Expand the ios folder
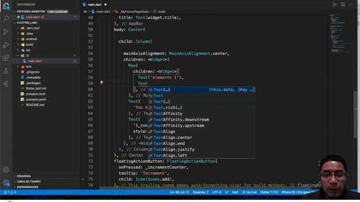 pos(28,50)
